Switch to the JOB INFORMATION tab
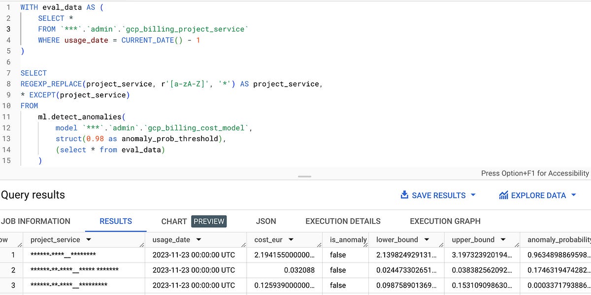 (35, 221)
